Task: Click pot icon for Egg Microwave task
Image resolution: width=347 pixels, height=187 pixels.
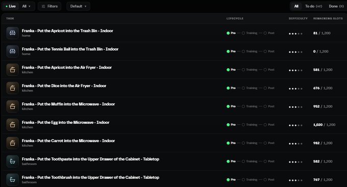Action: (x=12, y=125)
